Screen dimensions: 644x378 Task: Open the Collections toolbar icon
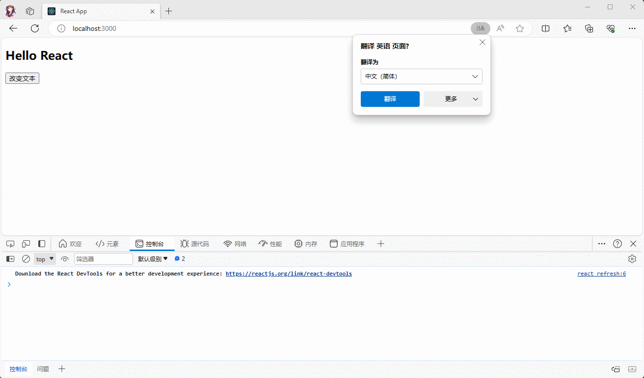coord(590,28)
